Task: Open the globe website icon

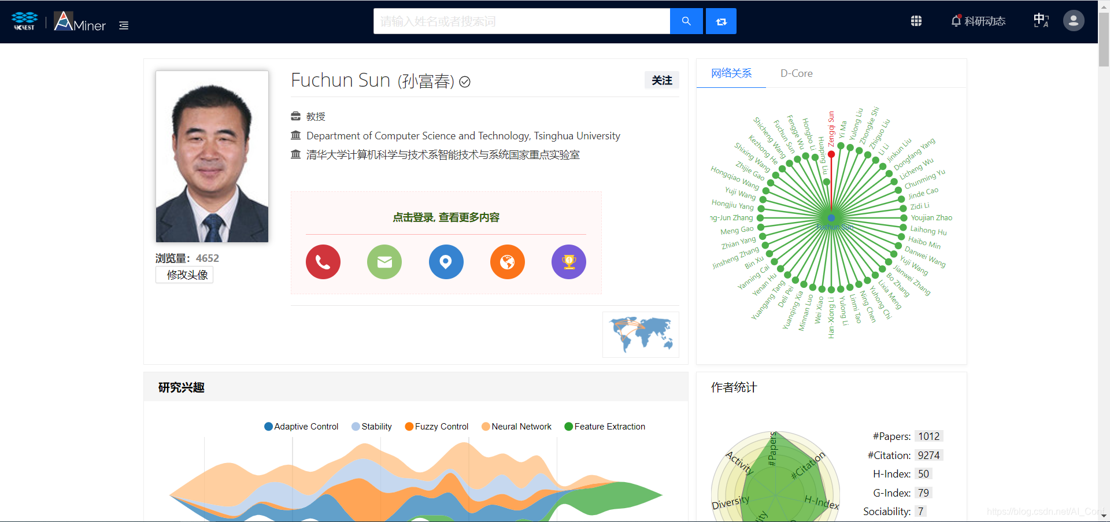Action: [x=507, y=262]
